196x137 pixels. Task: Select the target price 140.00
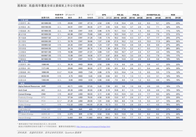point(89,105)
